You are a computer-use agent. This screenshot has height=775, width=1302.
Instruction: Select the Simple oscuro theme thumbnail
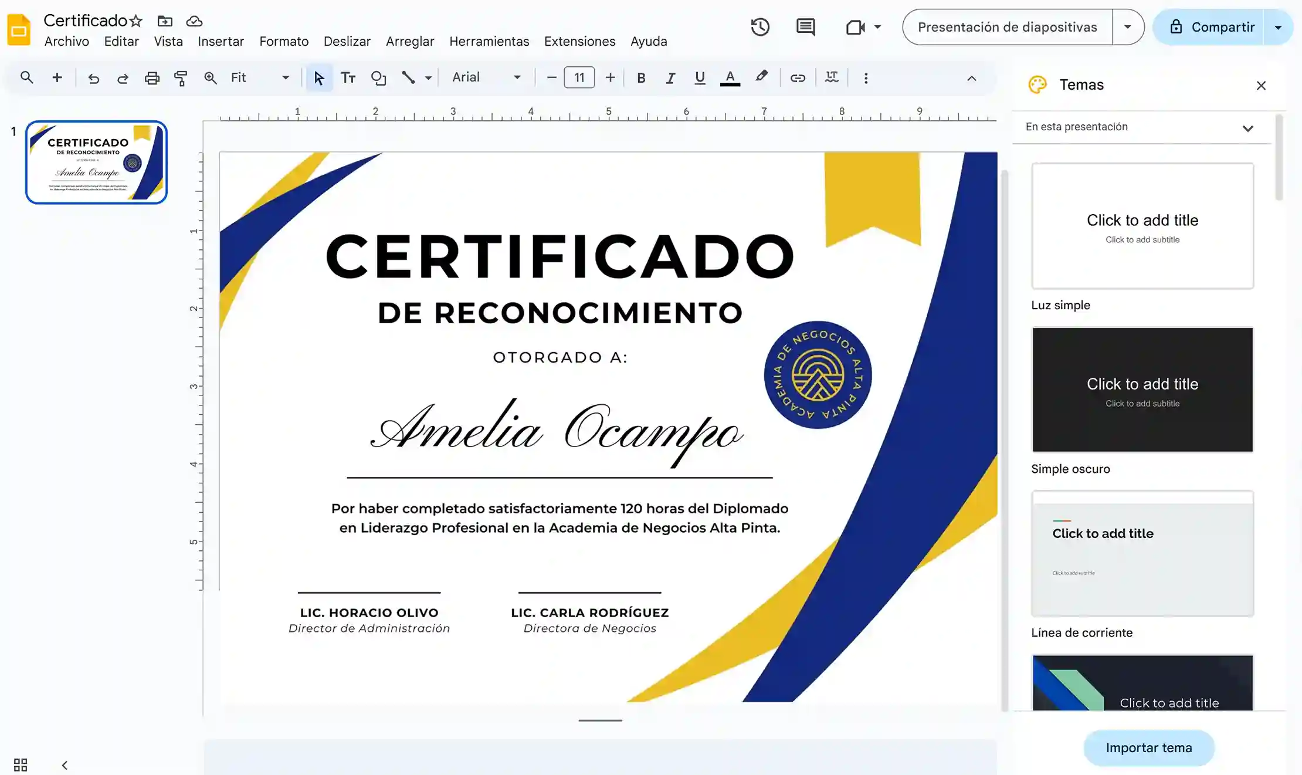click(1142, 390)
